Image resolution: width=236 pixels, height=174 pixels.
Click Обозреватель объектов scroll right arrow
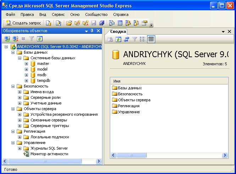point(99,161)
